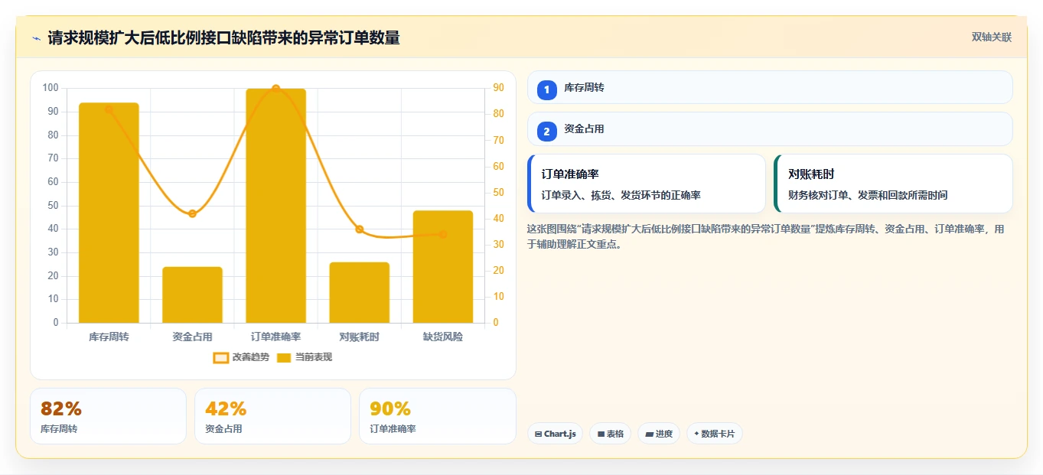Click the 表格 tag

click(x=610, y=434)
